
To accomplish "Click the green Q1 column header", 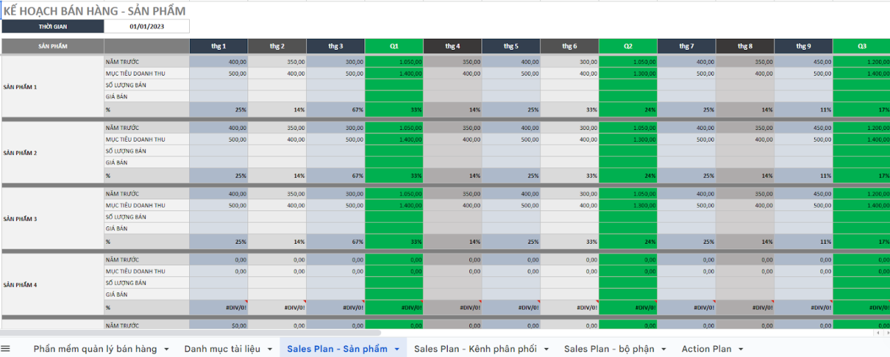I will (x=394, y=46).
